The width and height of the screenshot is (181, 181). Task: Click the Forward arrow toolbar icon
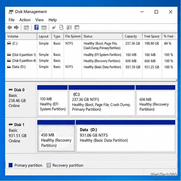[16, 27]
